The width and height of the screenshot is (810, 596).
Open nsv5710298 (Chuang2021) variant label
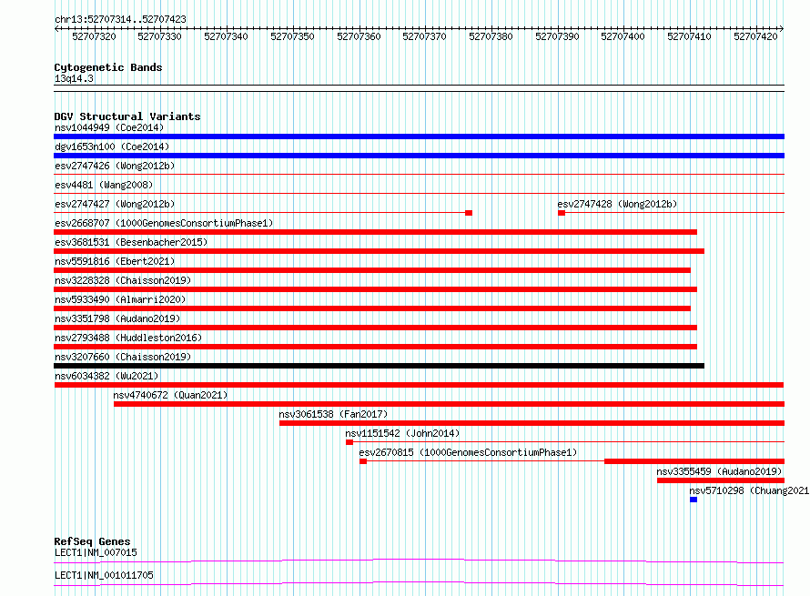click(x=749, y=490)
